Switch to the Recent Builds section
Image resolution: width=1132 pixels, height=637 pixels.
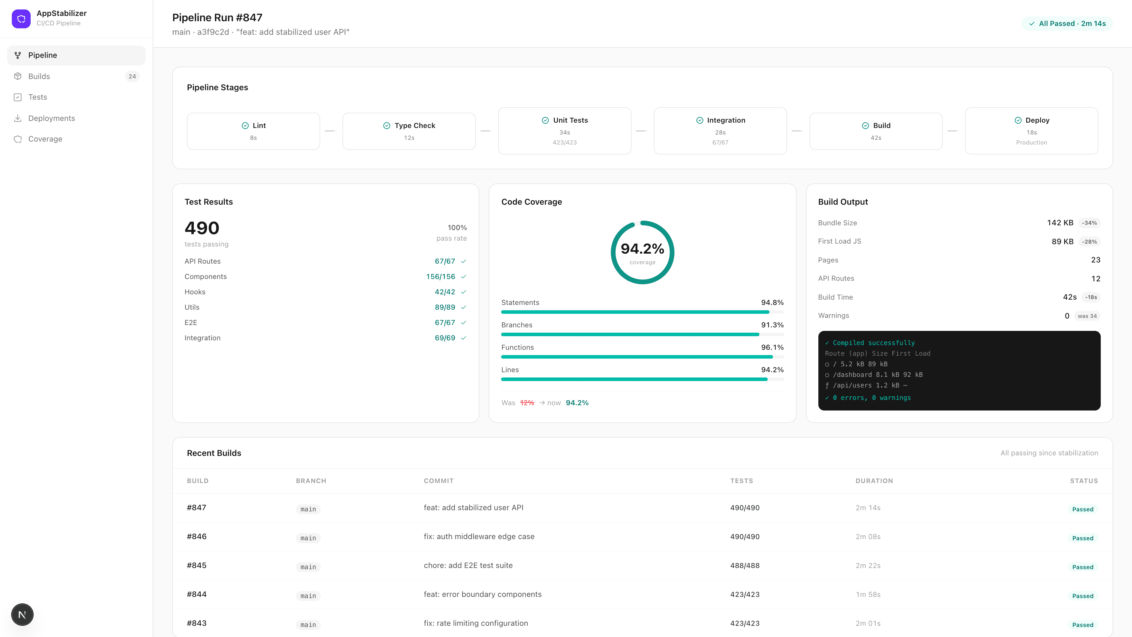point(214,453)
